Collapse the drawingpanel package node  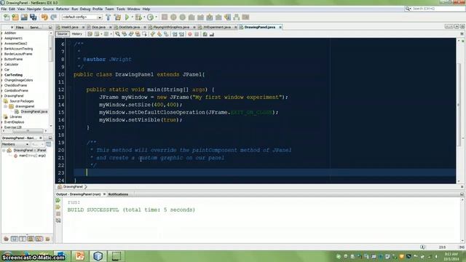(5, 106)
